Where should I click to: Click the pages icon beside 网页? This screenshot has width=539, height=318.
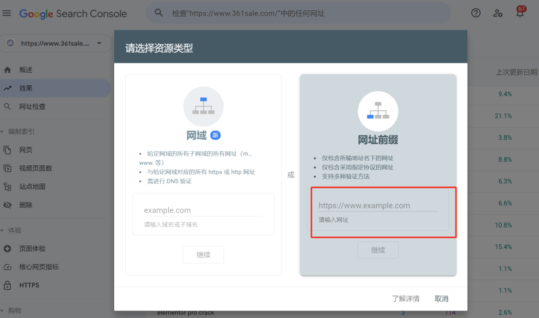click(x=7, y=150)
